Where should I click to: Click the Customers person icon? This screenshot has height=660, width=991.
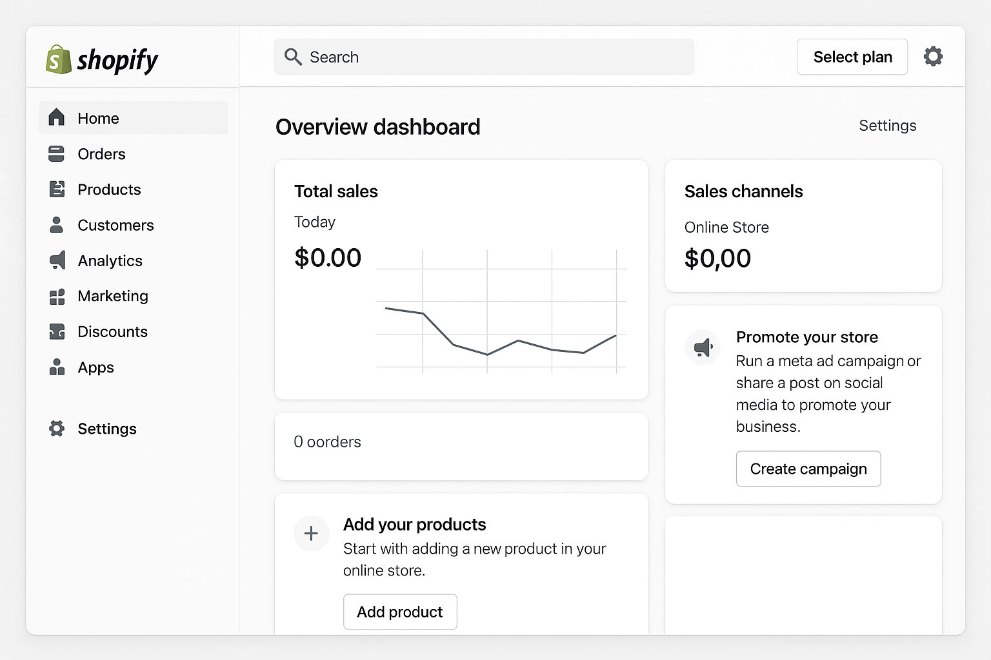[x=57, y=225]
